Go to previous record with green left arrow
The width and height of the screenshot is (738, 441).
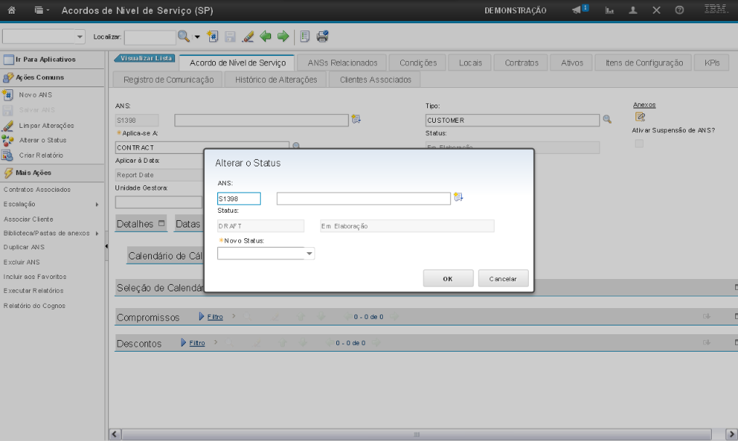tap(266, 36)
